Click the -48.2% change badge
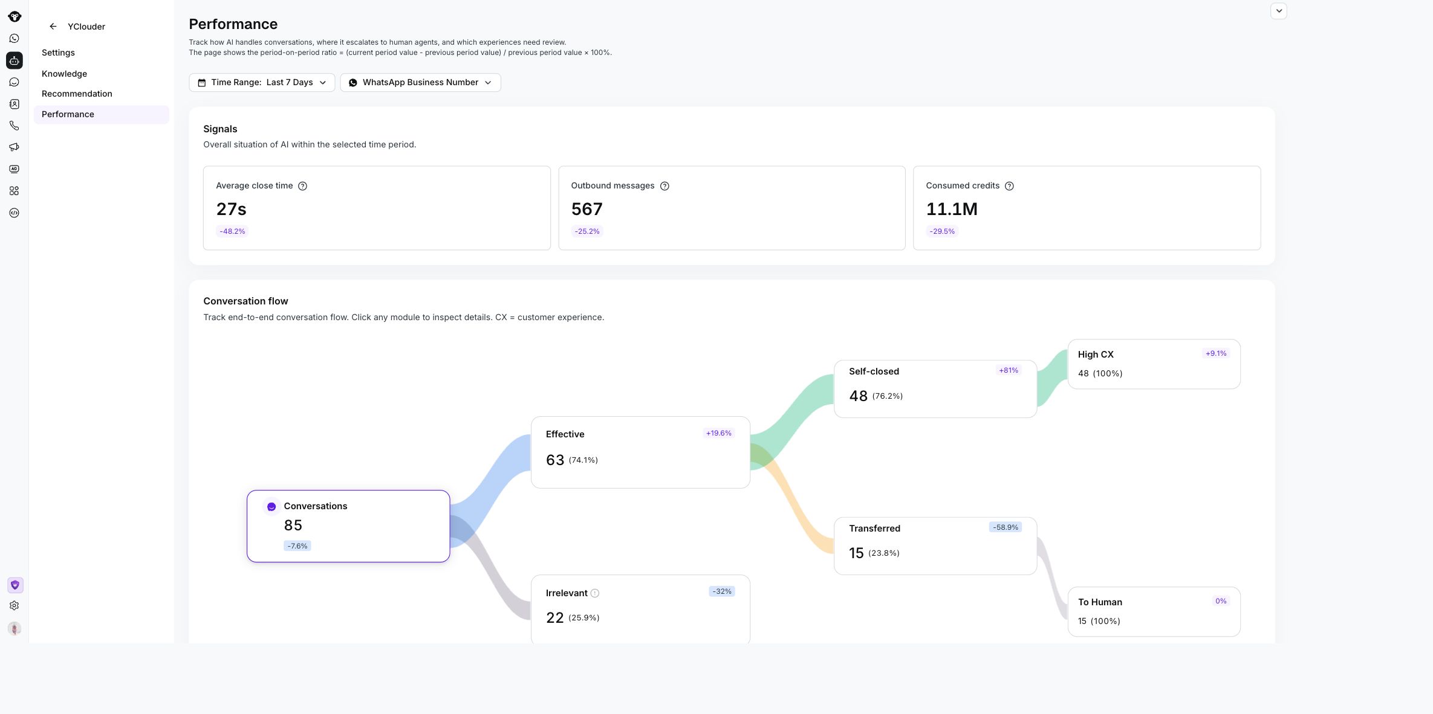 tap(232, 231)
